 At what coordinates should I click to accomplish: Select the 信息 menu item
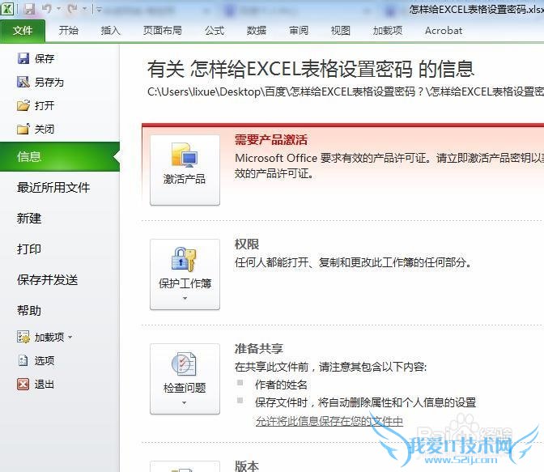60,156
